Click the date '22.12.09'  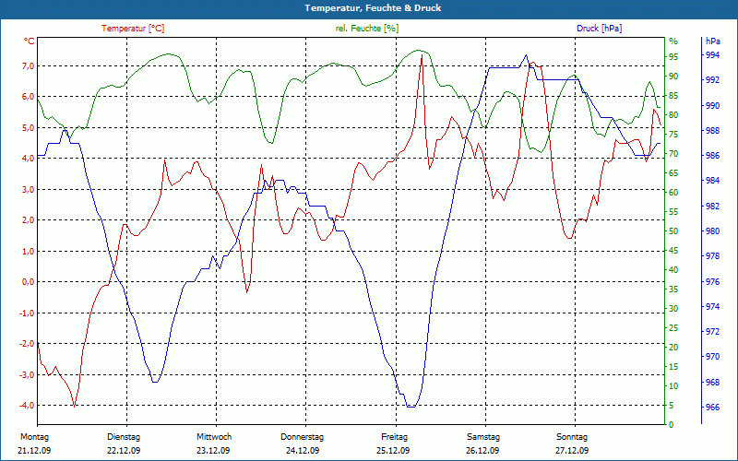tap(124, 451)
